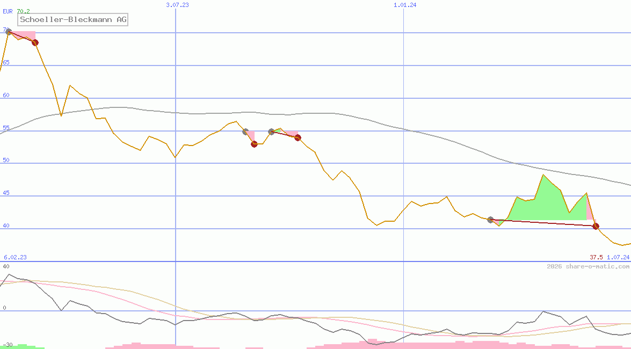Click the EUR 70.2 high price label

click(x=16, y=11)
